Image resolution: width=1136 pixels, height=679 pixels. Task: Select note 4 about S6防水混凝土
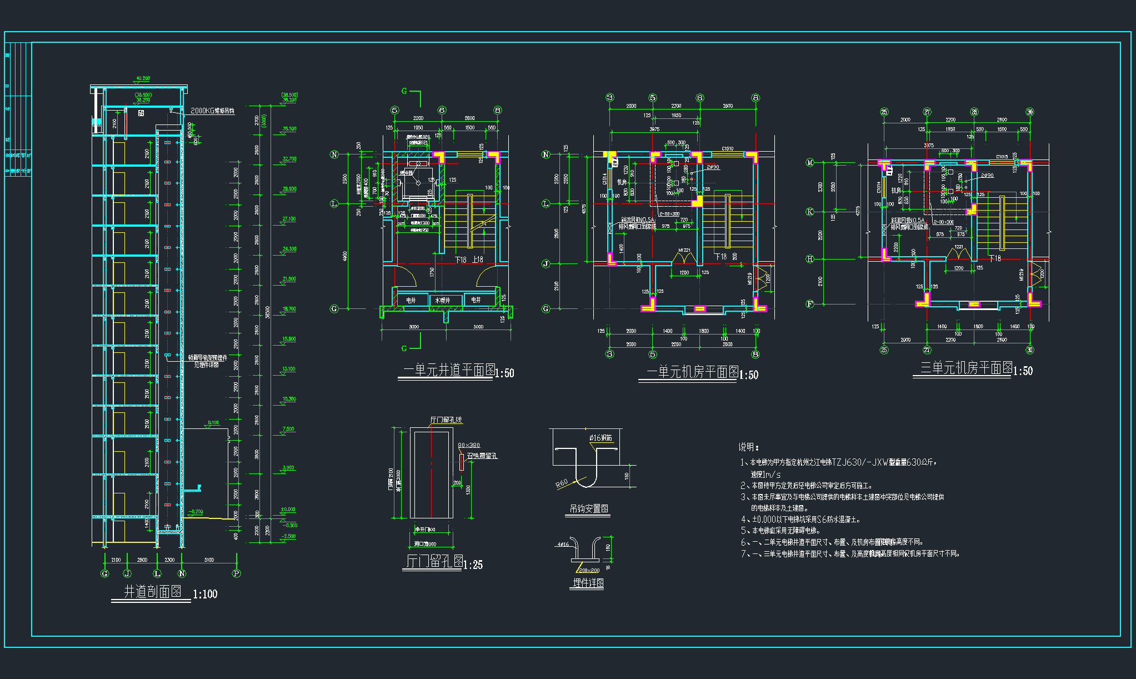click(800, 520)
